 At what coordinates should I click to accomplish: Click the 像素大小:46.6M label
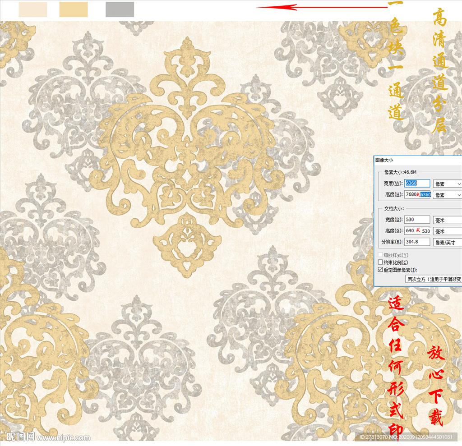tap(400, 172)
